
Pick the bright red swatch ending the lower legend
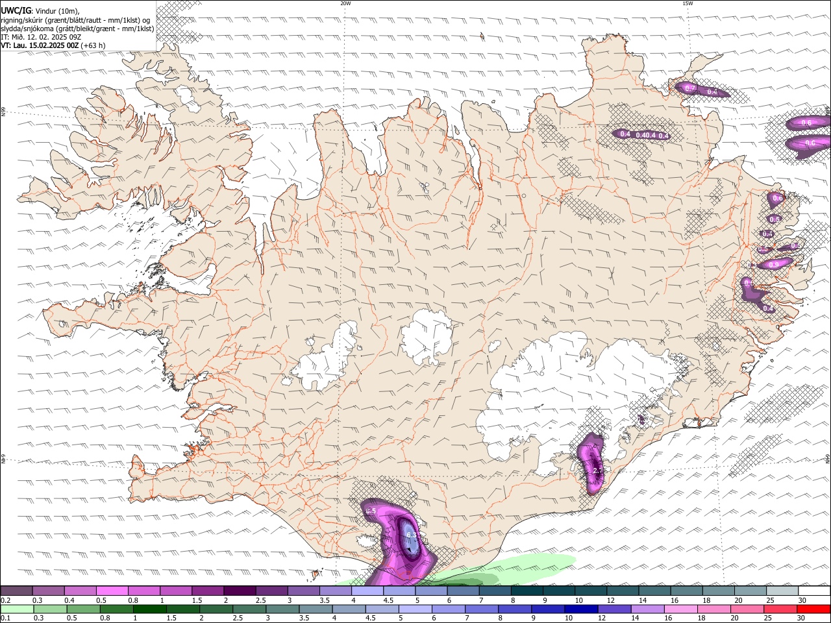[x=813, y=609]
